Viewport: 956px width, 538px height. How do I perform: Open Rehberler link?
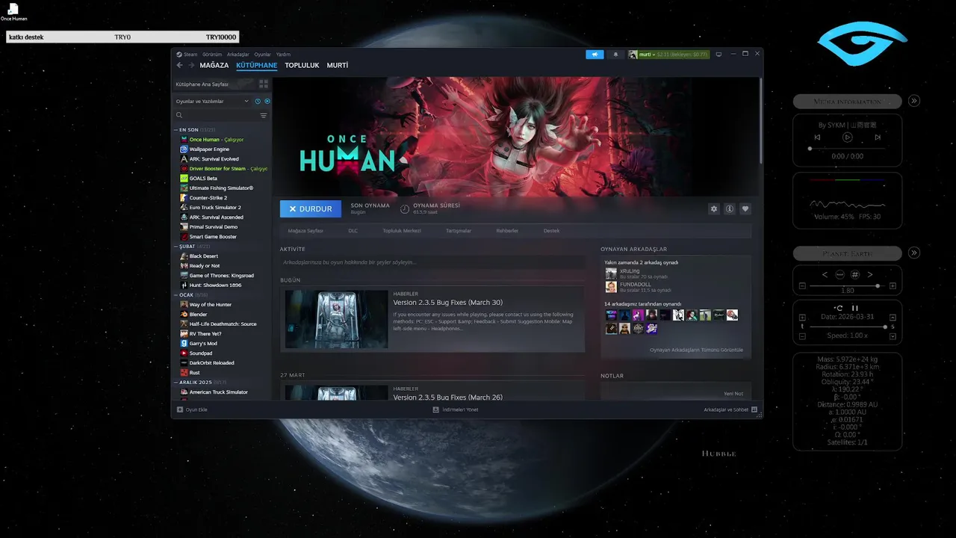click(507, 231)
